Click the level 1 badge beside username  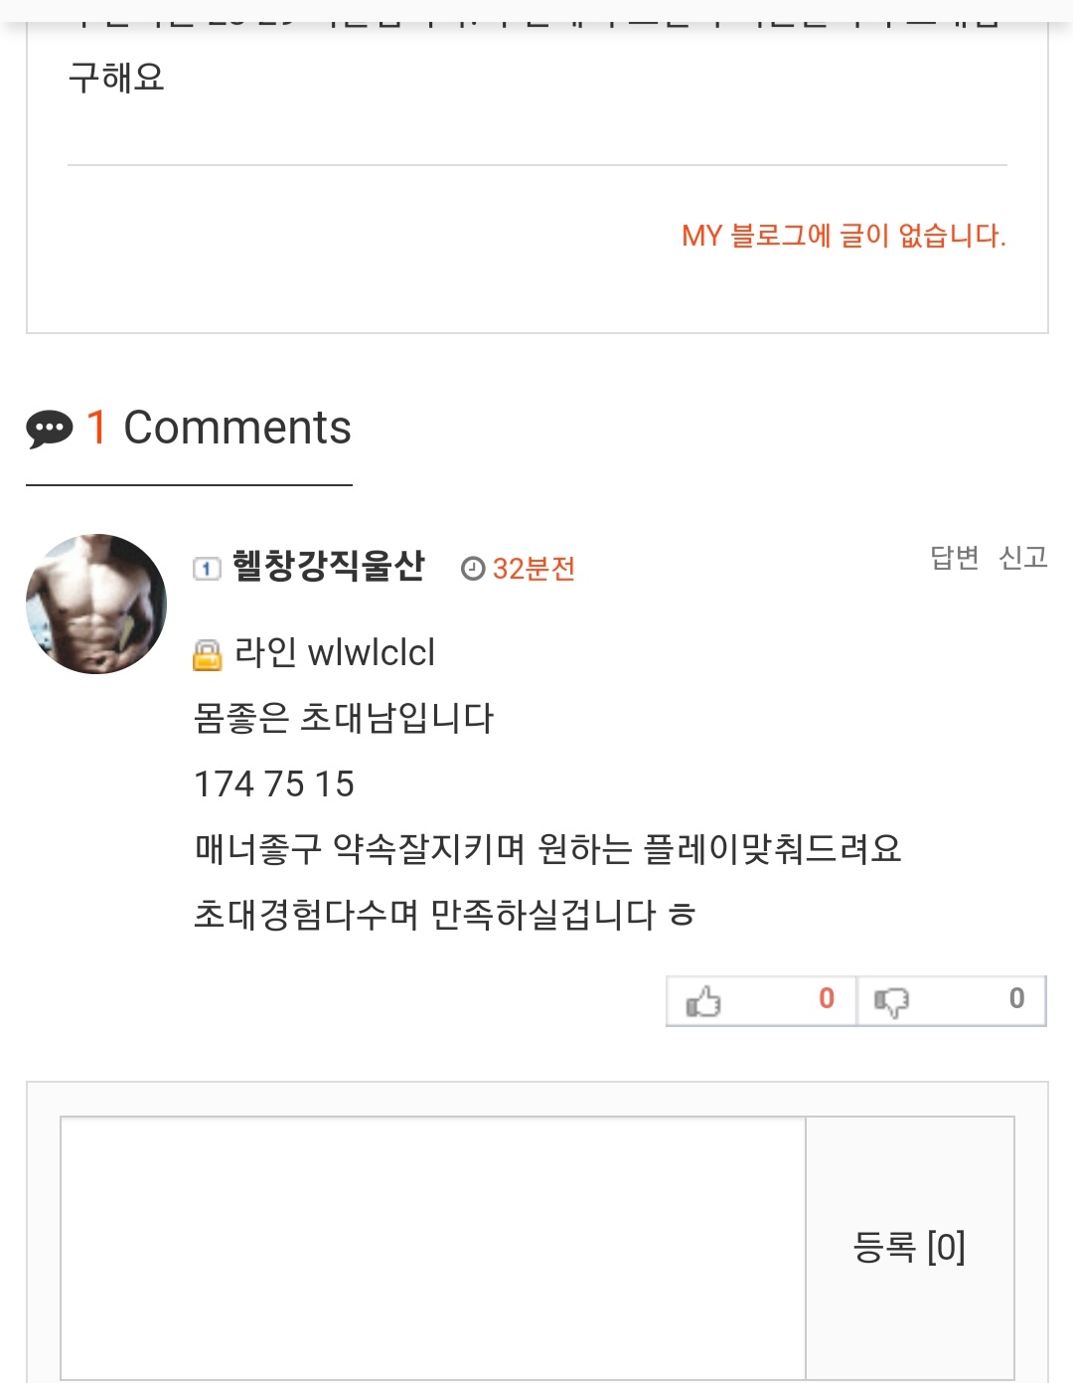point(206,569)
